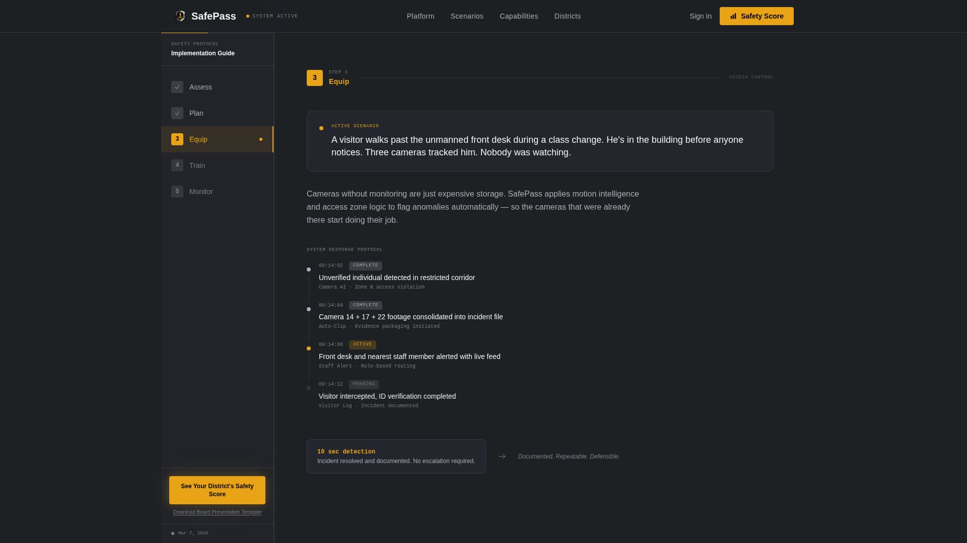Click the number 5 badge next to Monitor
This screenshot has height=543, width=967.
pyautogui.click(x=177, y=192)
